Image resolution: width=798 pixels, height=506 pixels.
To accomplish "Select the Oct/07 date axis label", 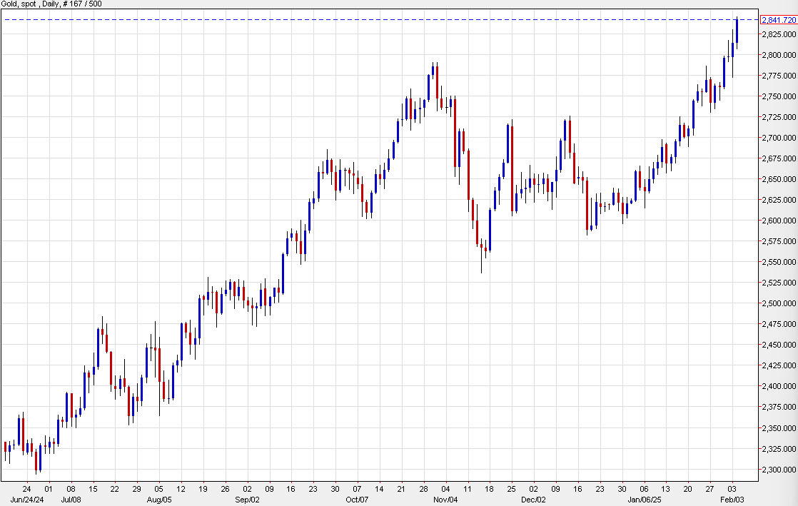I will coord(357,500).
